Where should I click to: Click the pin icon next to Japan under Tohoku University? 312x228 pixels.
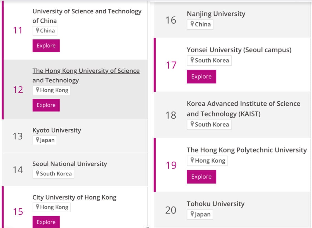(192, 214)
